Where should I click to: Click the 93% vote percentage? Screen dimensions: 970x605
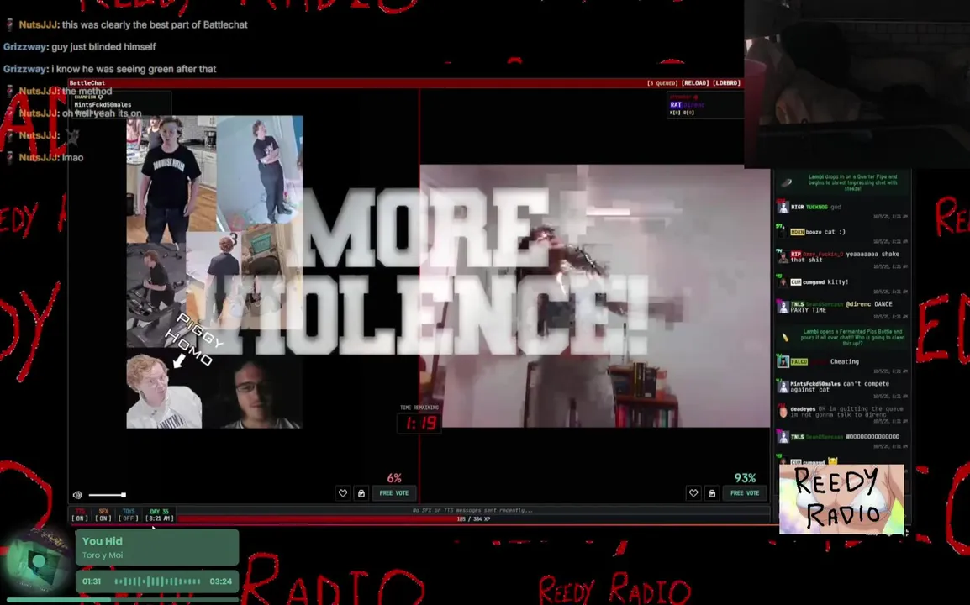click(x=745, y=478)
